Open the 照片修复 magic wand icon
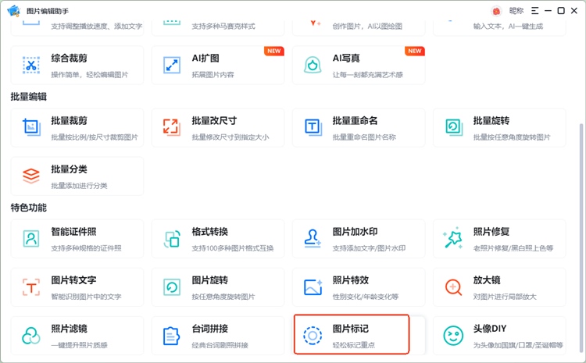 pos(453,239)
